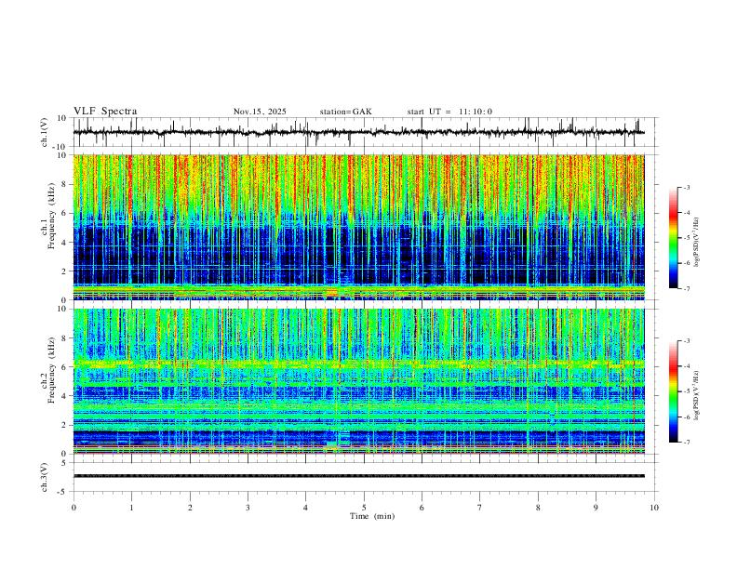This screenshot has height=569, width=737.
Task: Click inside the ch.2 spectrogram panel
Action: (358, 381)
